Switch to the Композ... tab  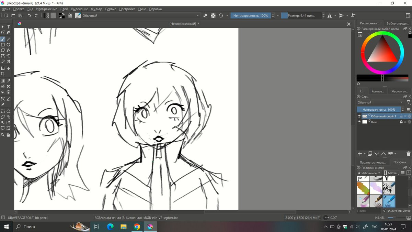pyautogui.click(x=378, y=91)
